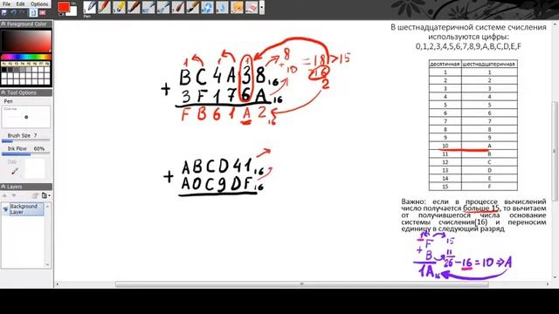Open the layer options dropdown menu
559x314 pixels.
coord(45,195)
